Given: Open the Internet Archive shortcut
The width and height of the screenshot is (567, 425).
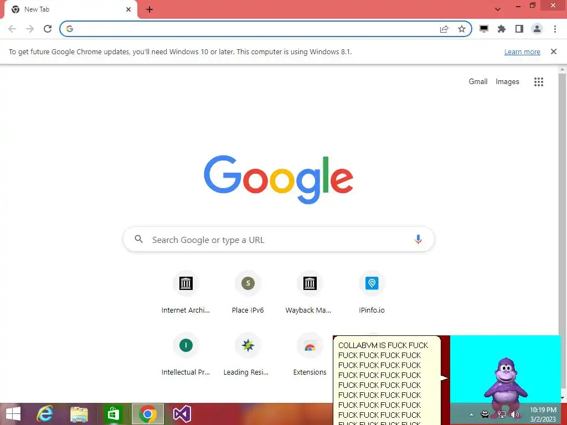Looking at the screenshot, I should coord(185,293).
